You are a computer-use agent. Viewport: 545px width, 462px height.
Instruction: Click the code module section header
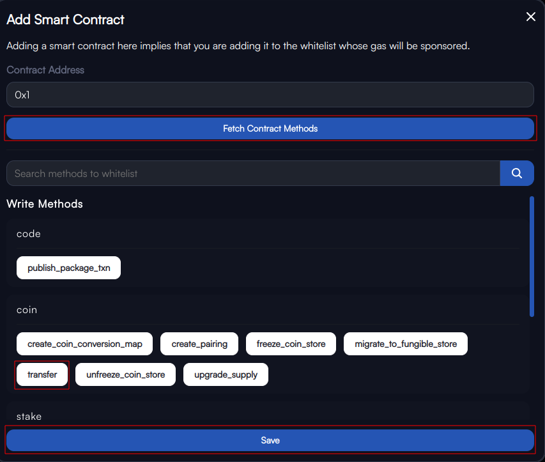click(29, 234)
